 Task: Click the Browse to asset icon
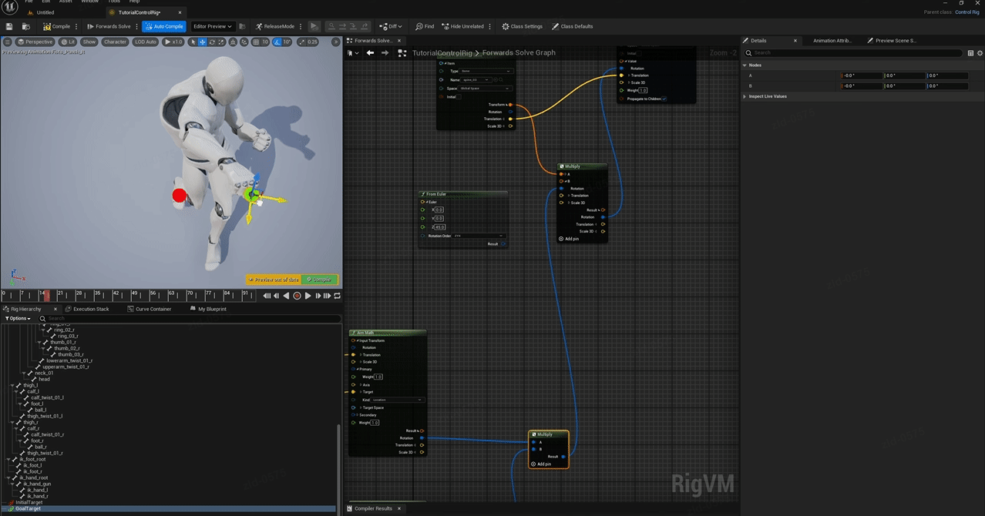(25, 26)
